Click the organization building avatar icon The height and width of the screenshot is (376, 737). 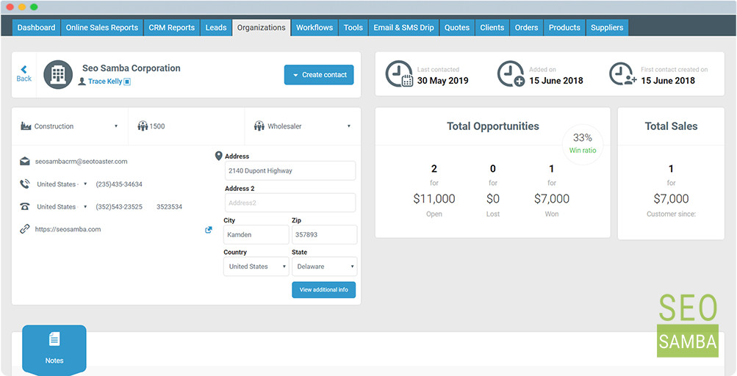tap(58, 74)
